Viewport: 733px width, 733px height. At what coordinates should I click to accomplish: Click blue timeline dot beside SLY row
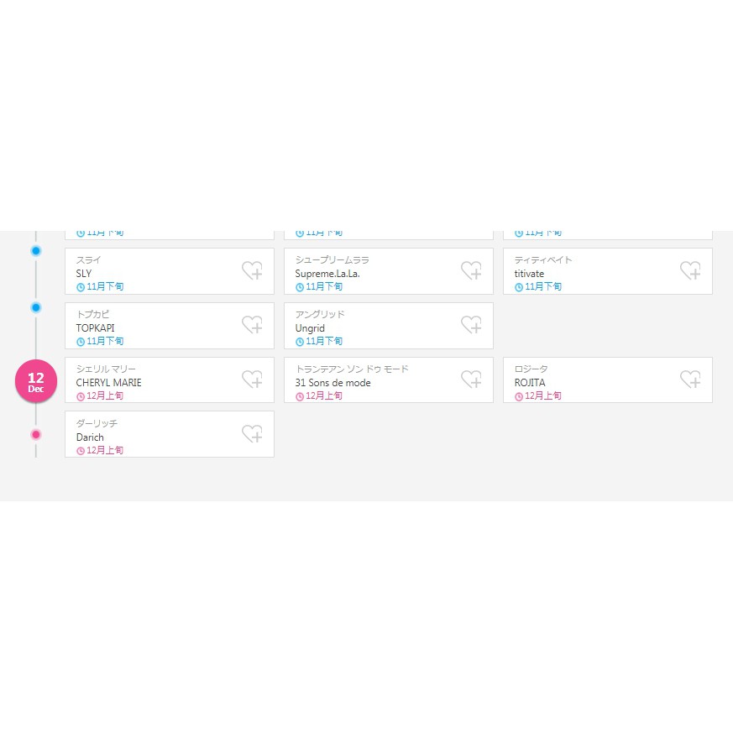coord(36,251)
